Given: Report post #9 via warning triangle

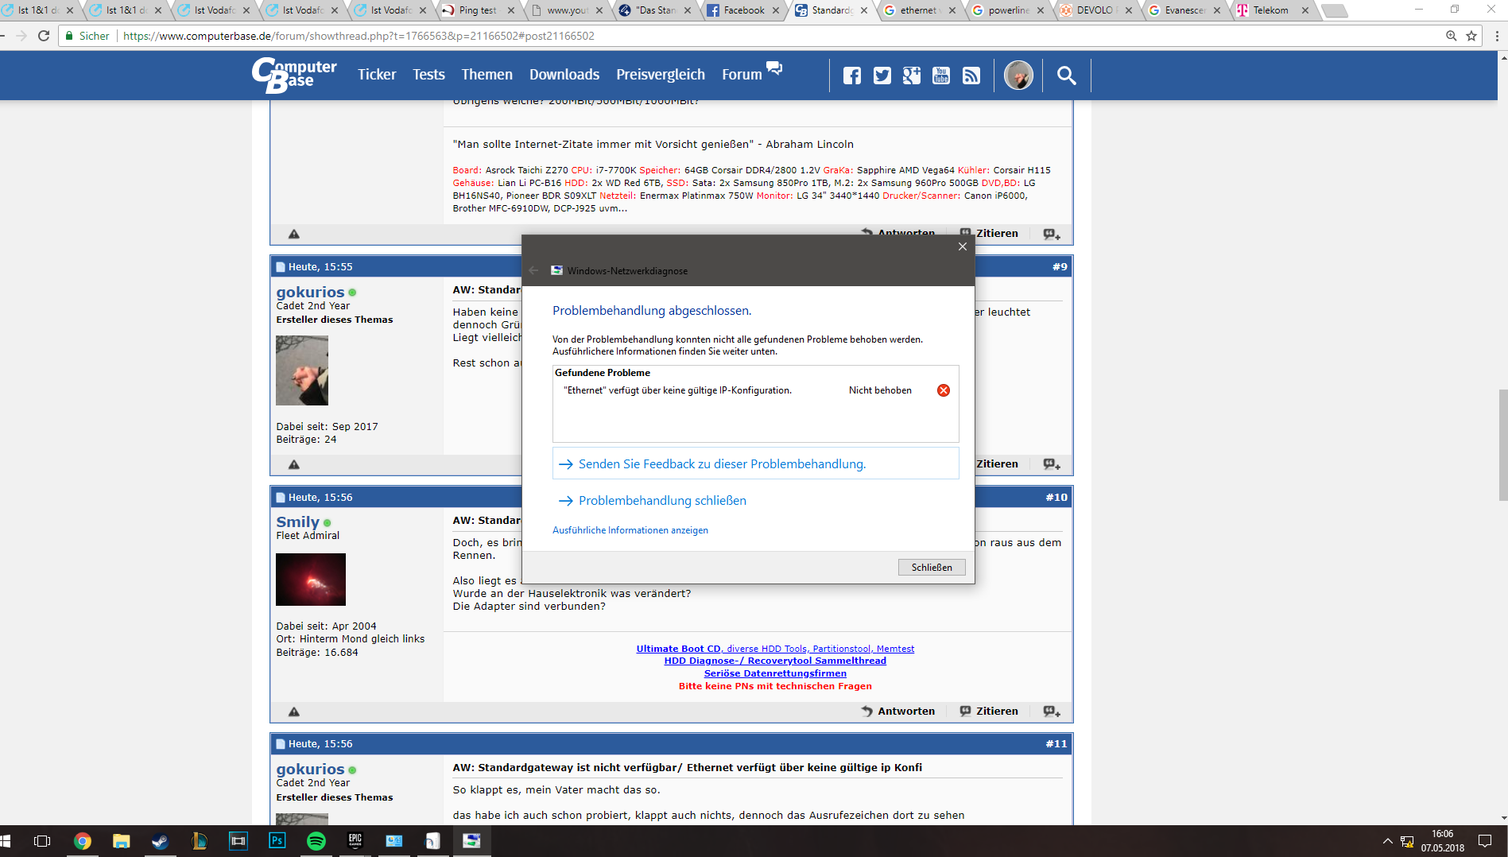Looking at the screenshot, I should (294, 464).
